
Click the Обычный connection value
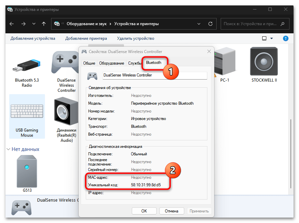[x=139, y=154]
